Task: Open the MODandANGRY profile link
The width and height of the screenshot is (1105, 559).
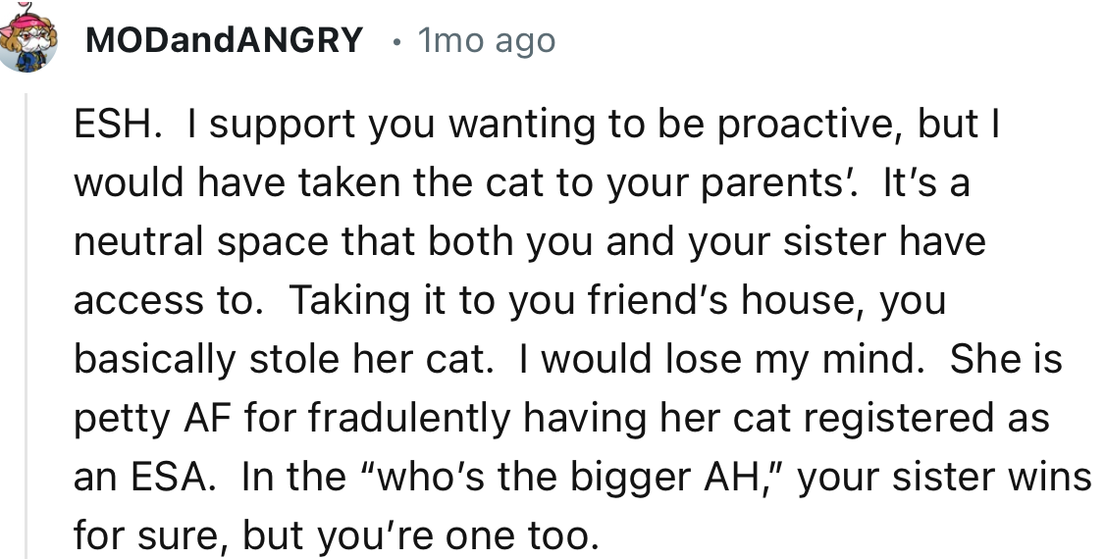Action: [x=224, y=41]
